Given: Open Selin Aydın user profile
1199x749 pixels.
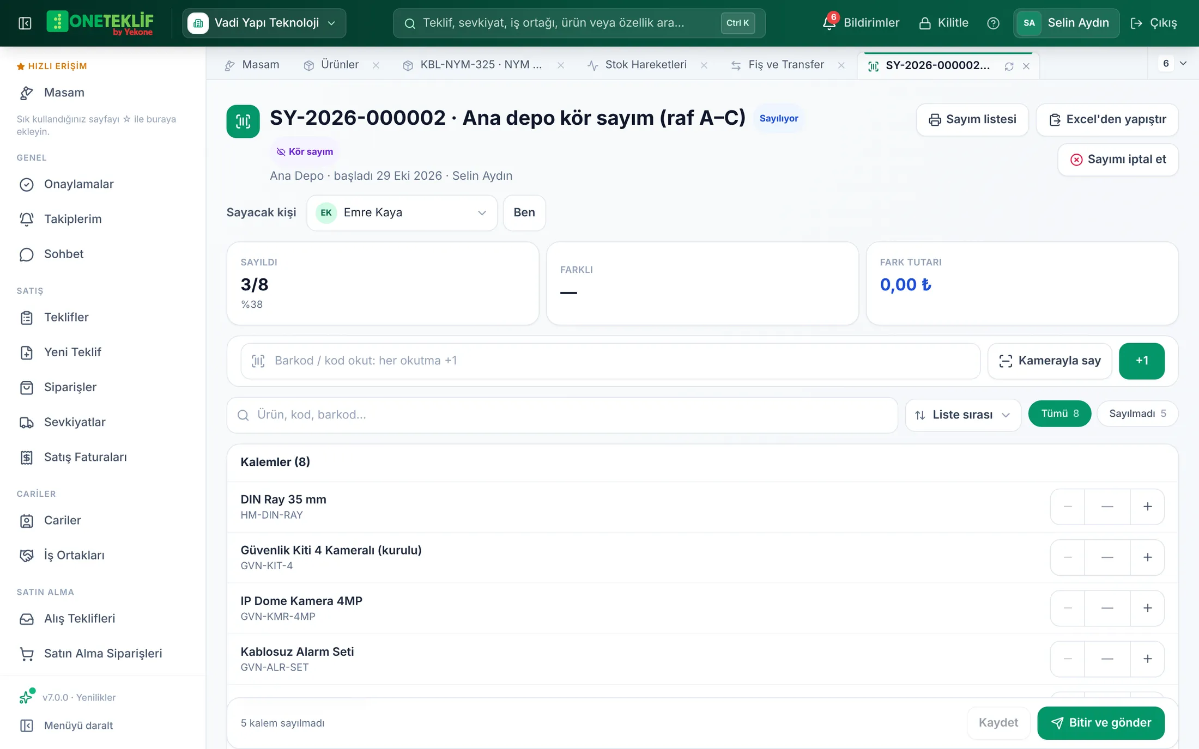Looking at the screenshot, I should click(1066, 23).
